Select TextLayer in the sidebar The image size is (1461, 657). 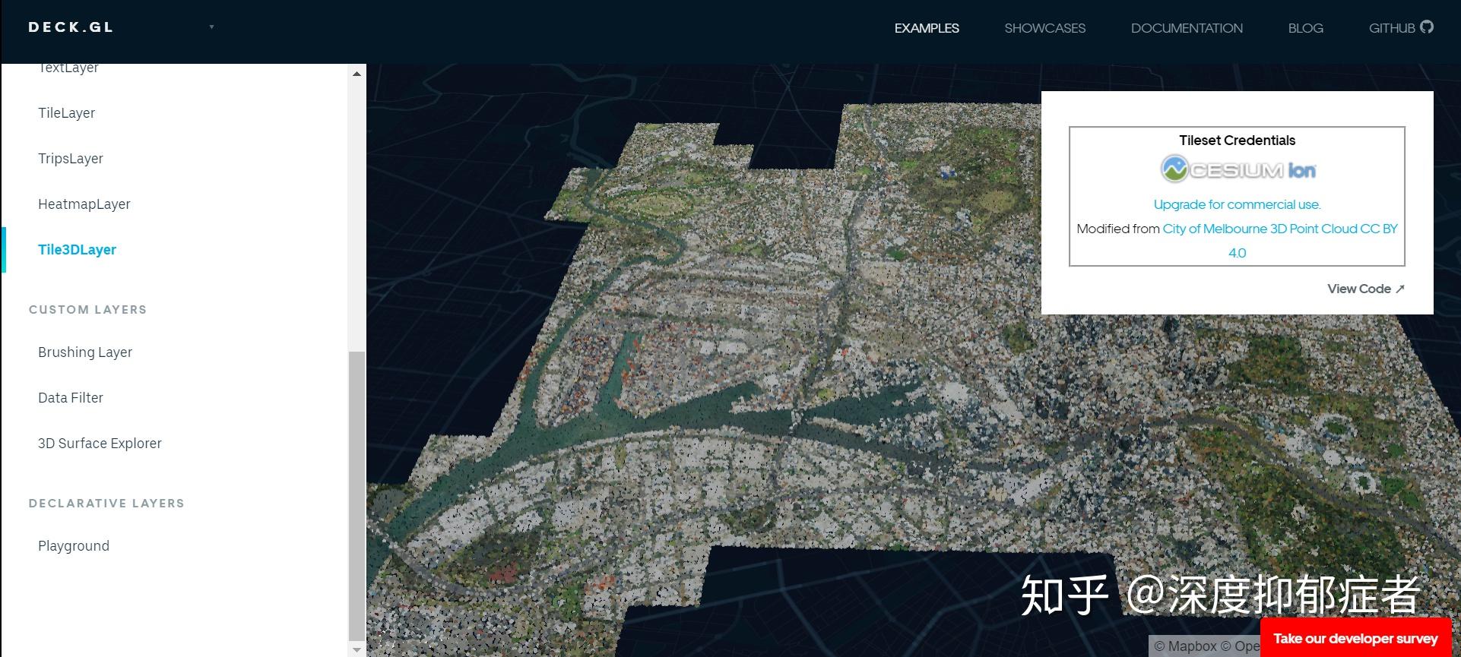pos(68,68)
